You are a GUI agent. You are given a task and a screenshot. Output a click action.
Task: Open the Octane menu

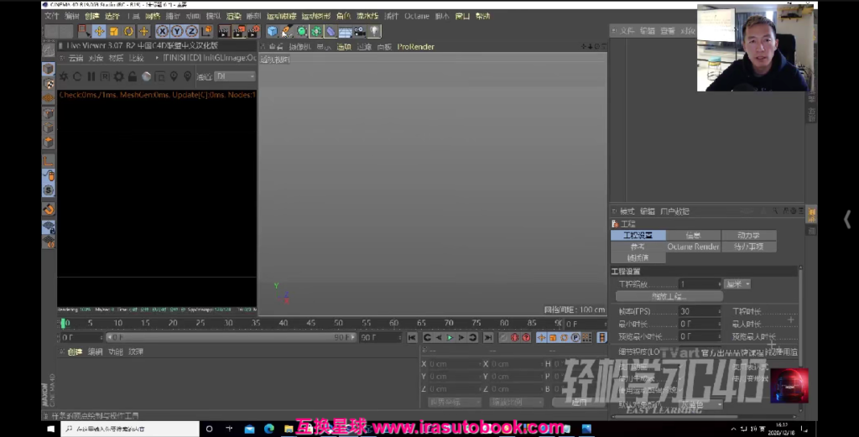[x=416, y=16]
